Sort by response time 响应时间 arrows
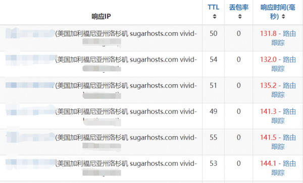Image resolution: width=303 pixels, height=183 pixels. click(x=283, y=17)
